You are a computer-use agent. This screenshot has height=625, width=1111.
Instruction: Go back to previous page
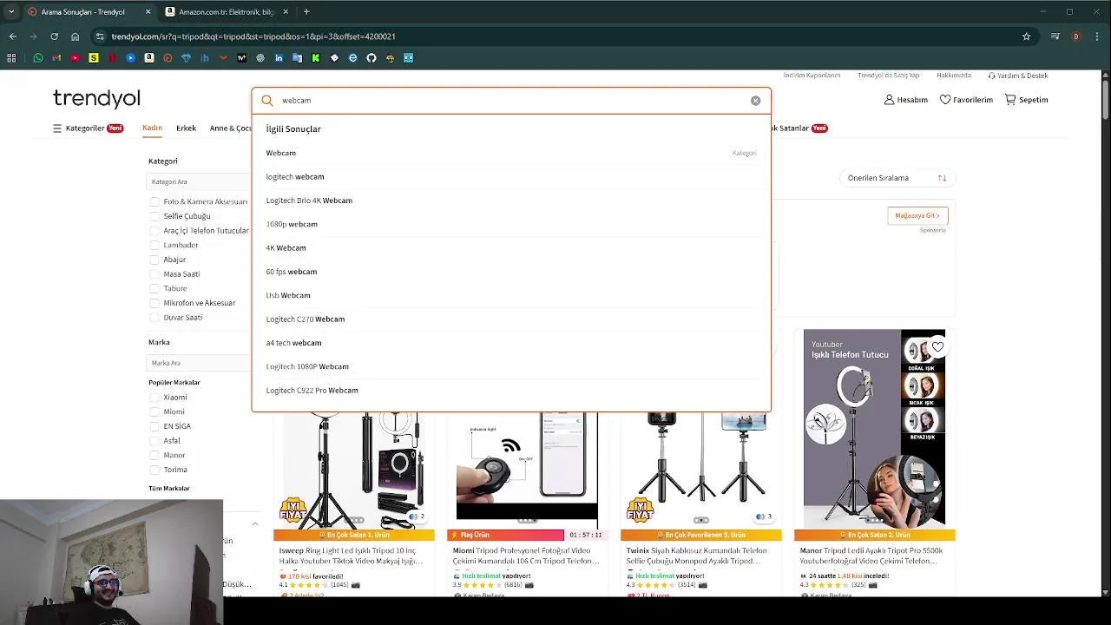pos(12,36)
